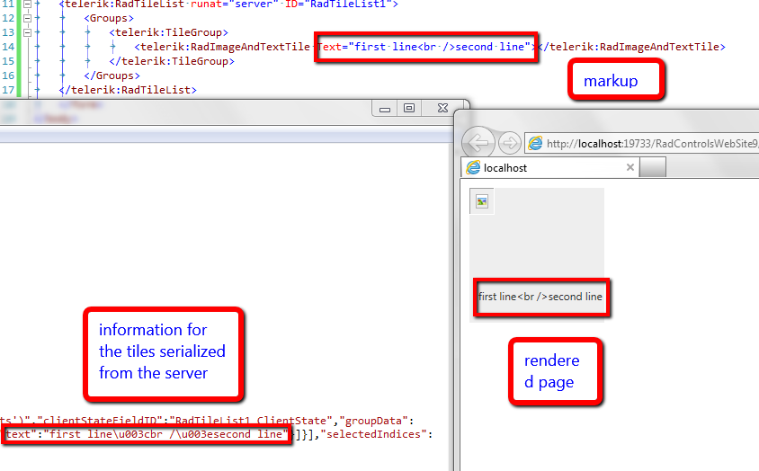Click the closing </telerik:TileGroup> tag on line 15
Viewport: 759px width, 471px height.
pos(172,61)
